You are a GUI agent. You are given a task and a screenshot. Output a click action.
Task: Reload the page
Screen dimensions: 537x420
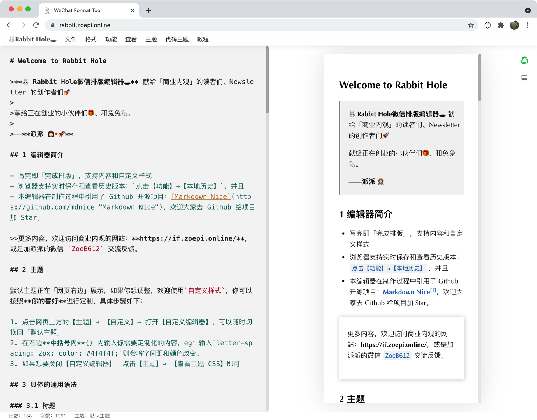pos(36,25)
